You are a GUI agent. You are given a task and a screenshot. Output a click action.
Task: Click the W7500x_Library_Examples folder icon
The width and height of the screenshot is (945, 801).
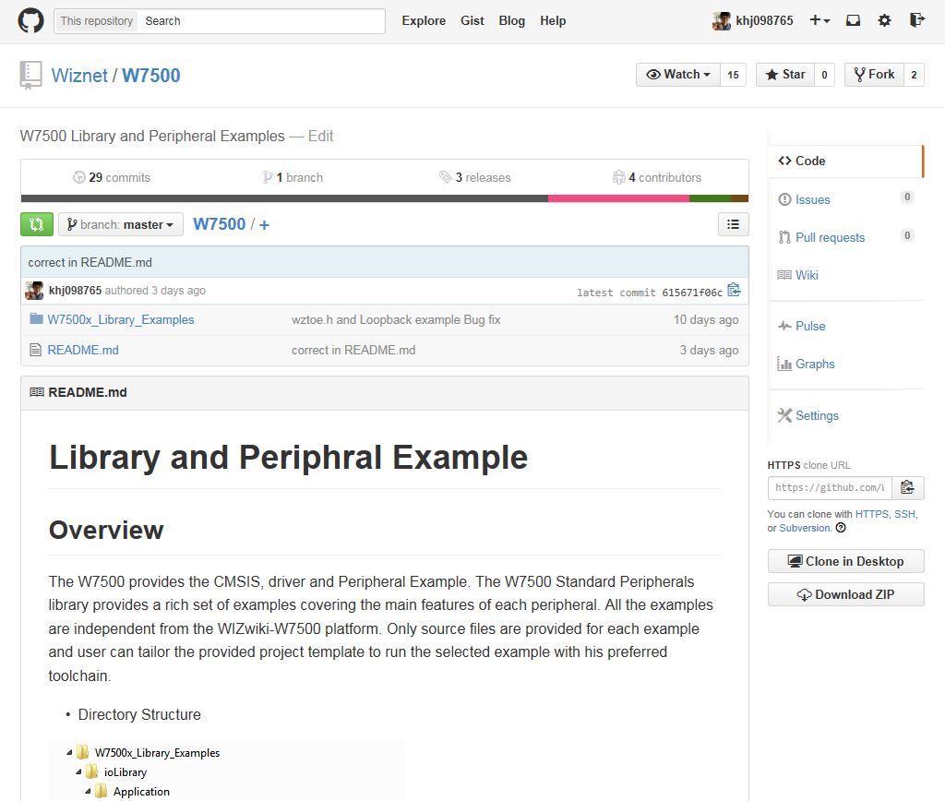tap(36, 319)
